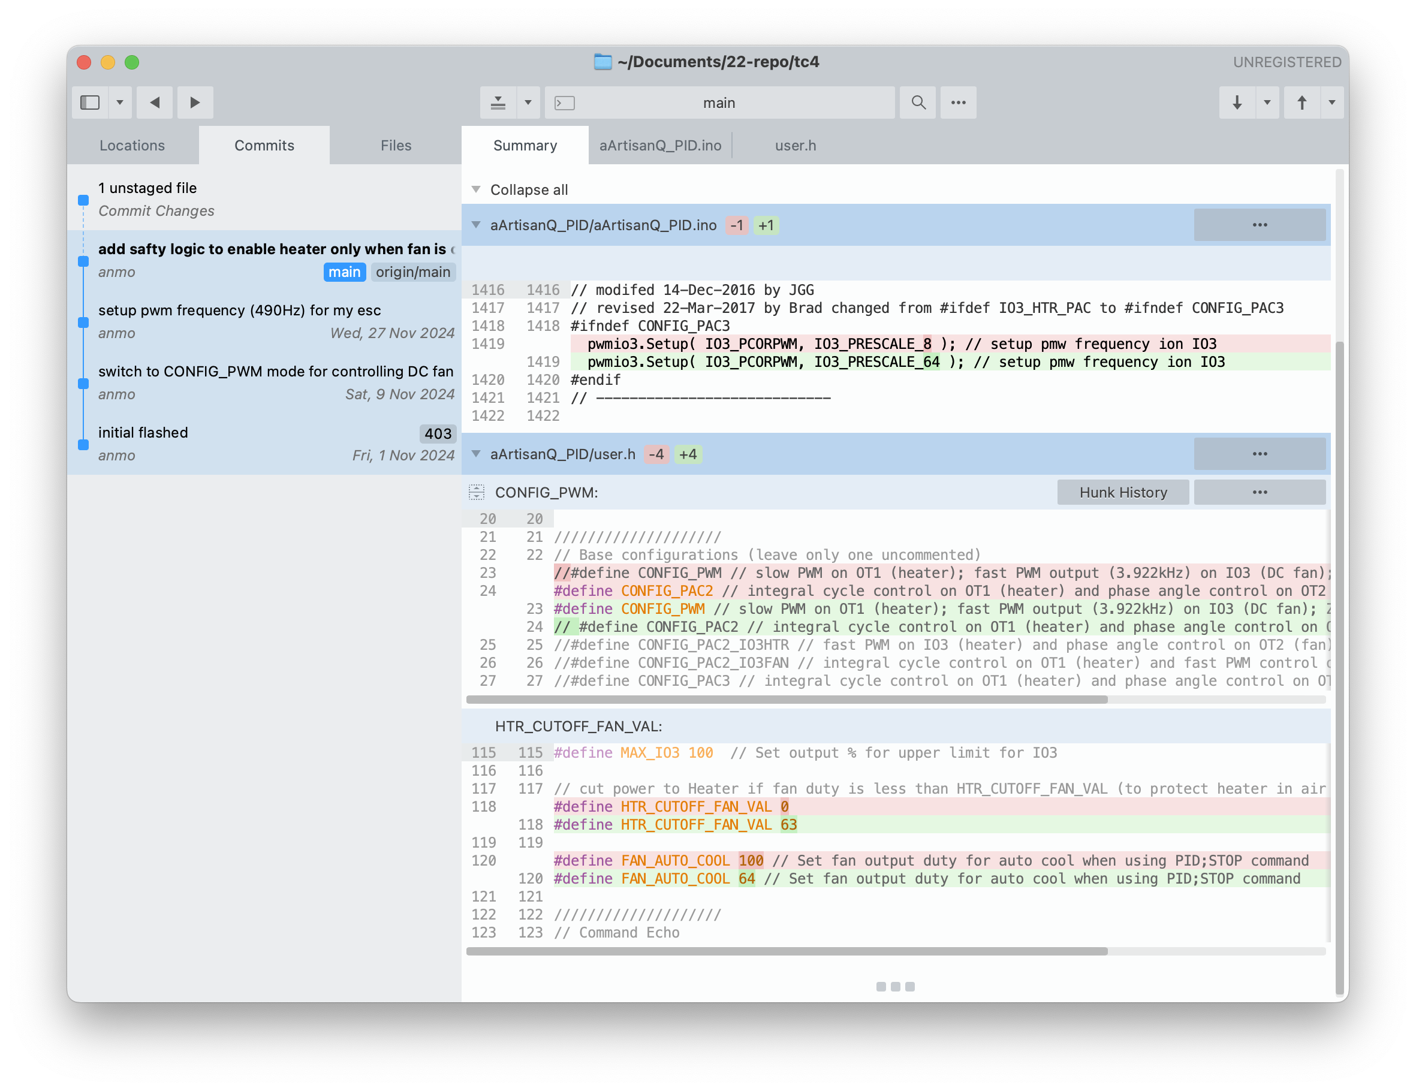
Task: Click the diff pane vertical scrollbar
Action: [x=1340, y=668]
